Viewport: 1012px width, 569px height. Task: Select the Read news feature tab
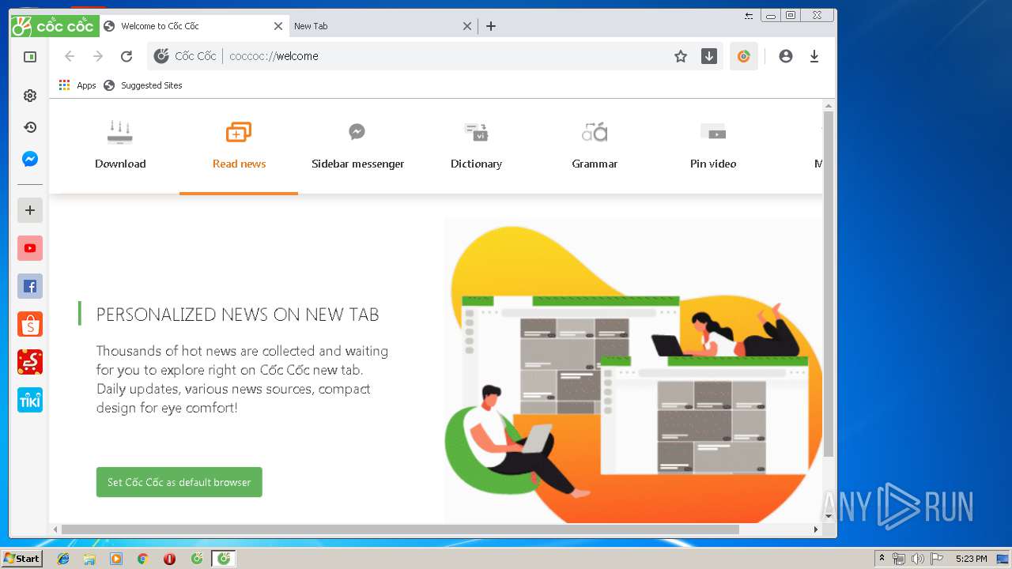coord(239,146)
